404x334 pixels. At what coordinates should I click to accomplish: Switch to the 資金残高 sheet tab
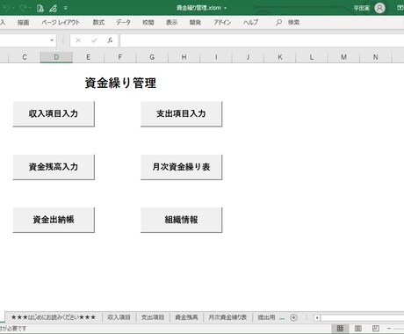(x=186, y=317)
